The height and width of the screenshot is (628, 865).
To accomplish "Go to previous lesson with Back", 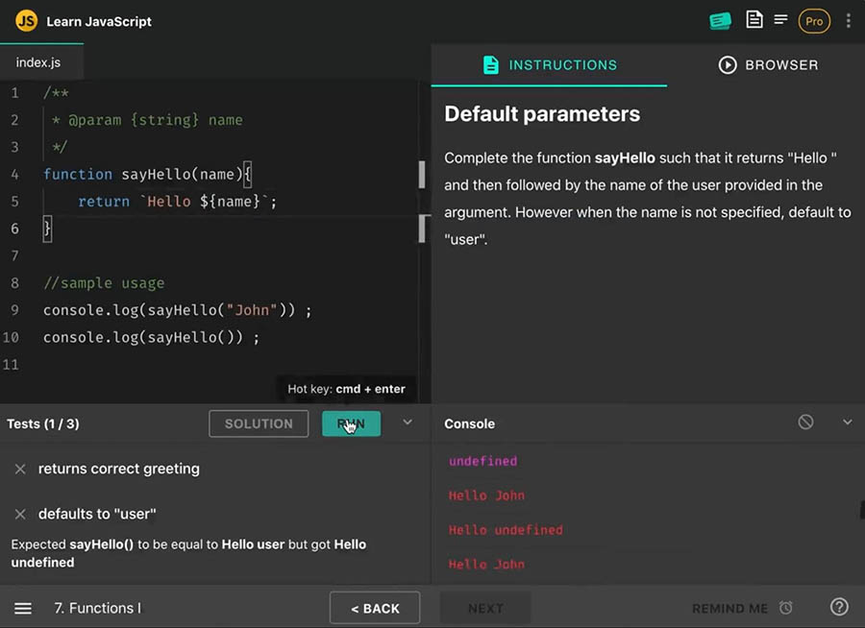I will (375, 608).
